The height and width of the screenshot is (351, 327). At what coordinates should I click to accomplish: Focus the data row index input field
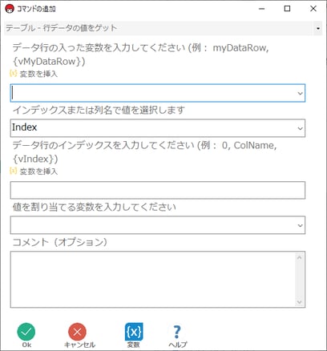(158, 190)
